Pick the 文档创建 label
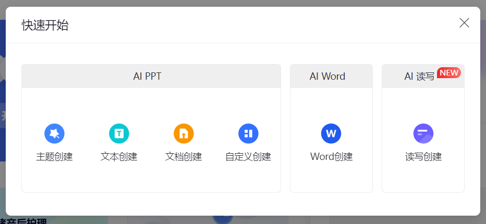The image size is (486, 224). point(184,157)
